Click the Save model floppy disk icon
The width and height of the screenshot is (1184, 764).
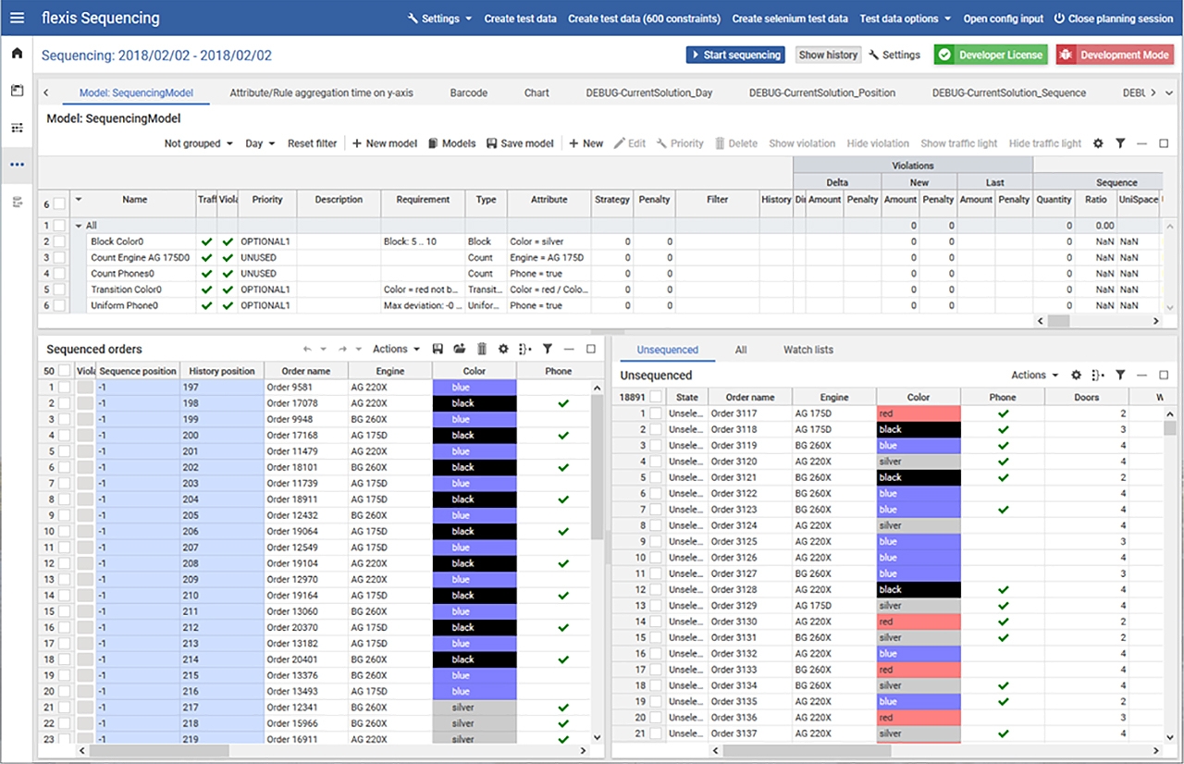tap(491, 143)
